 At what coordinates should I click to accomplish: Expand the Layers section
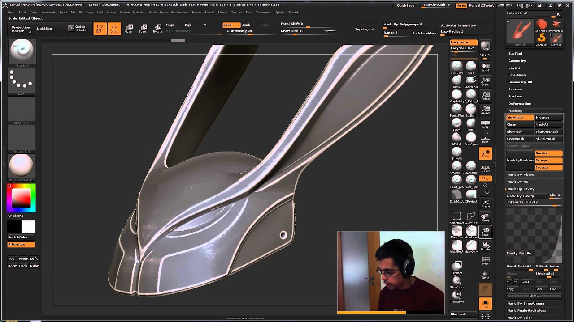(x=514, y=68)
